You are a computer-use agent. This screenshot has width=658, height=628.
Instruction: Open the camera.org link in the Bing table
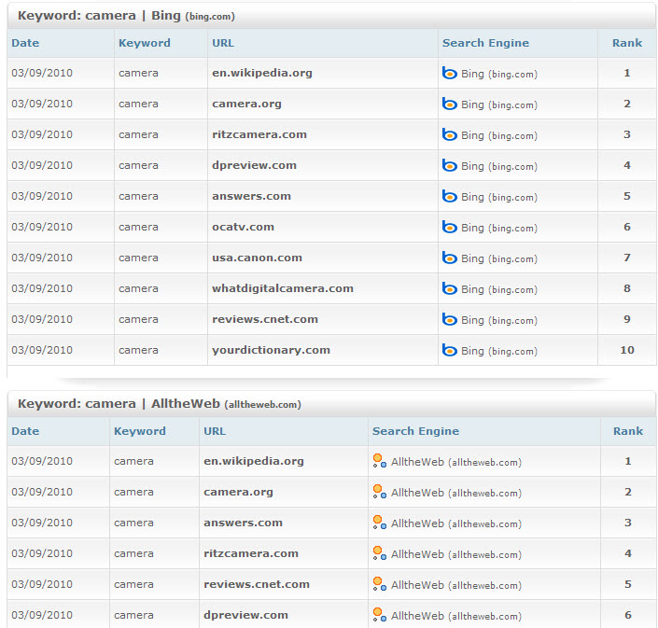[x=246, y=104]
